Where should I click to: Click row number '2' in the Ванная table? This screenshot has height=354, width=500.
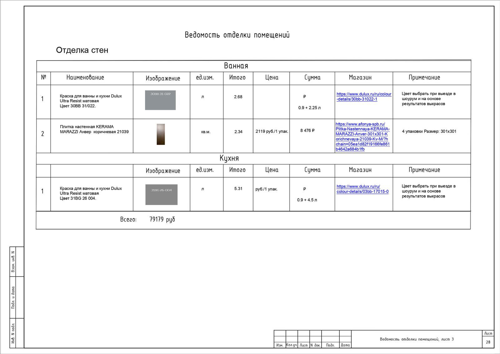tap(43, 134)
